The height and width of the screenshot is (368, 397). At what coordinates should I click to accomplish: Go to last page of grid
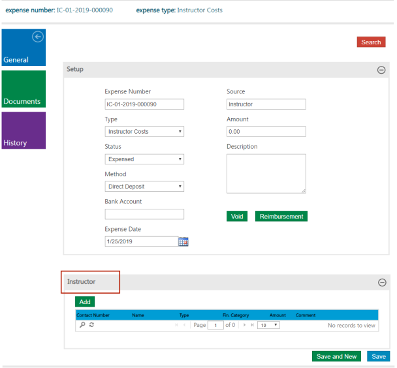(252, 325)
